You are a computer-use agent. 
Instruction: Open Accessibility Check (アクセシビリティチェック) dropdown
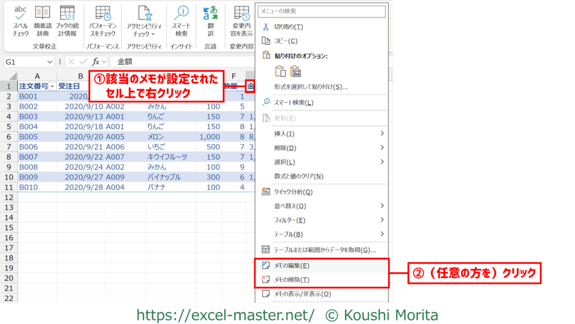(x=144, y=22)
